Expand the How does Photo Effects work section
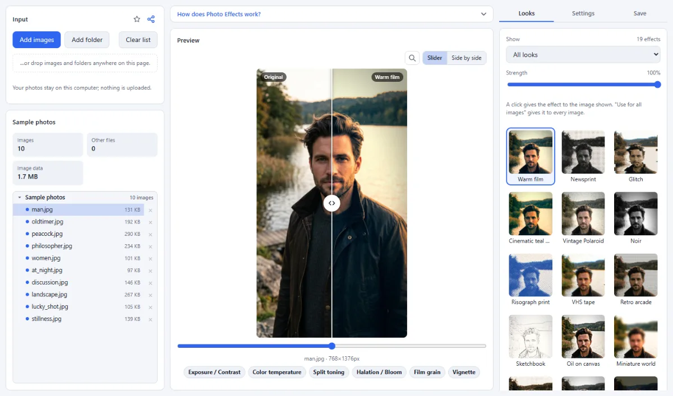The width and height of the screenshot is (673, 396). [331, 14]
